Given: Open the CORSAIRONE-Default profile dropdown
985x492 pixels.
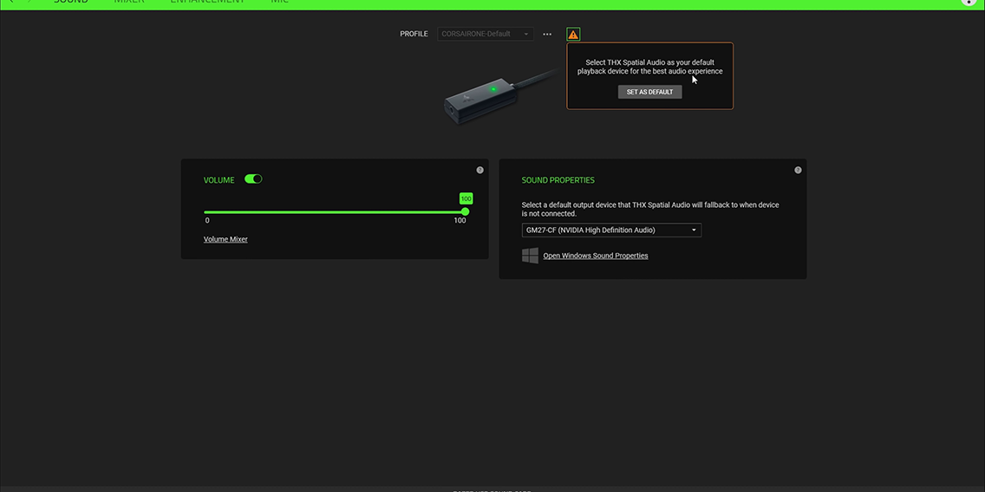Looking at the screenshot, I should coord(486,34).
